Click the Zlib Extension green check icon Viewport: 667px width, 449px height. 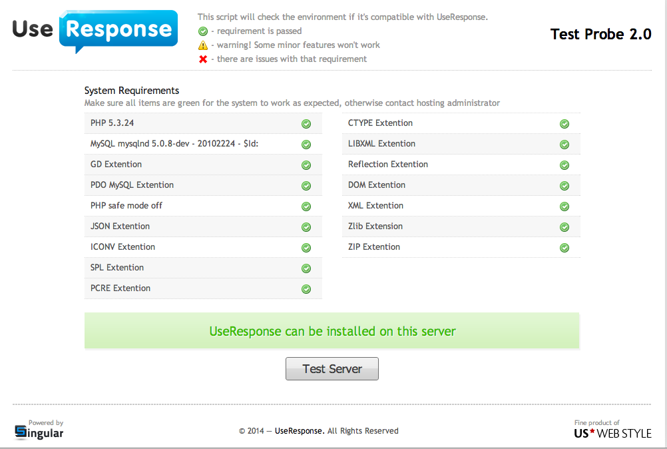(x=564, y=227)
